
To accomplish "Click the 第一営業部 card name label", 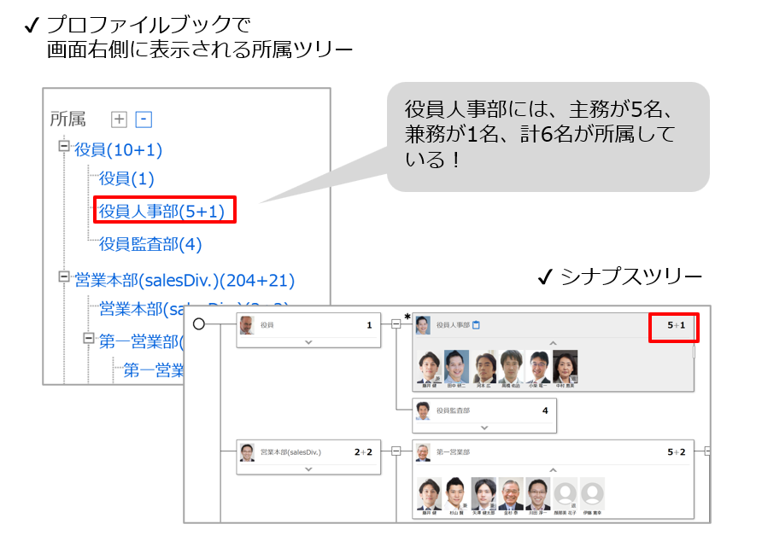I will click(x=453, y=452).
